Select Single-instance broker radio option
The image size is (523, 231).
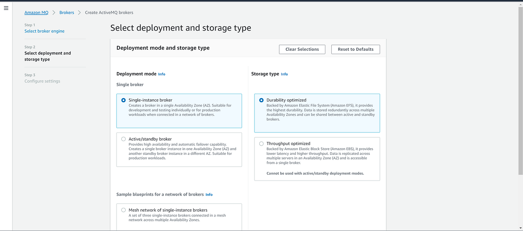pos(124,100)
